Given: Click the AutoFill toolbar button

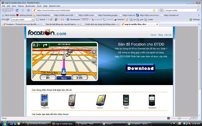Looking at the screenshot, I should point(108,20).
